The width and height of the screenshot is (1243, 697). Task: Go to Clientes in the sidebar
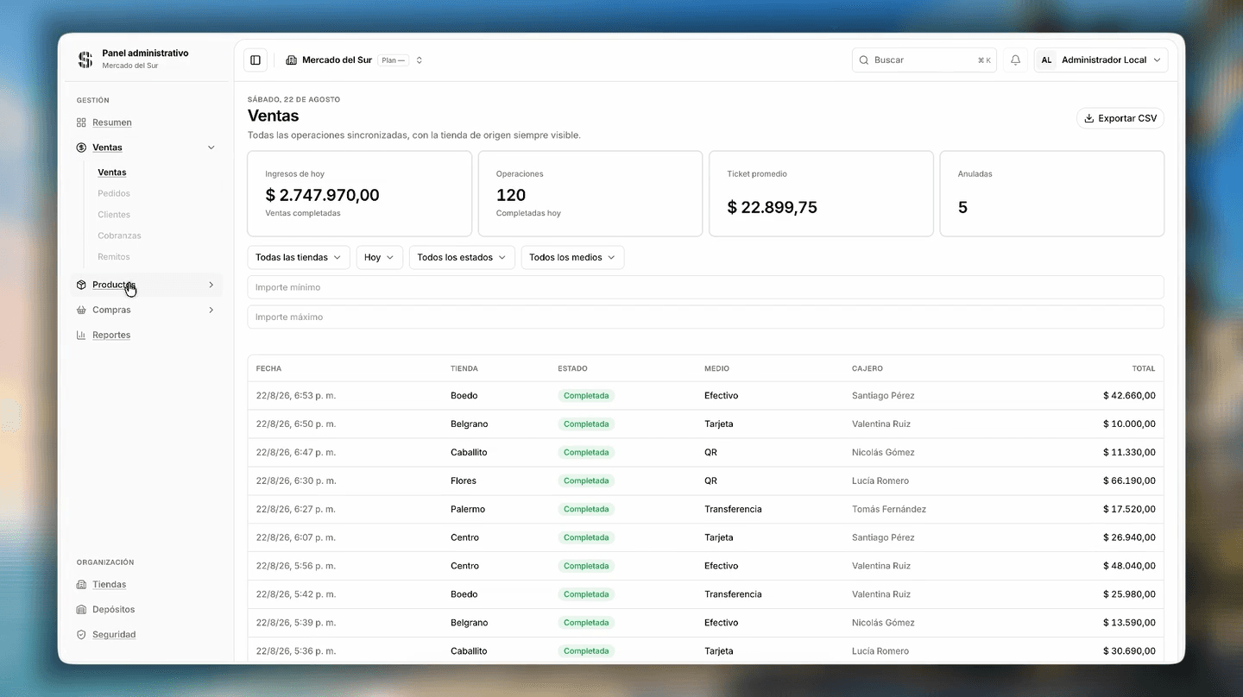click(x=114, y=215)
